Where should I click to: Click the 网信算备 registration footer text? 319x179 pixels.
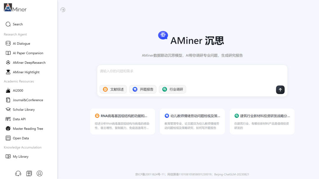coord(189,174)
